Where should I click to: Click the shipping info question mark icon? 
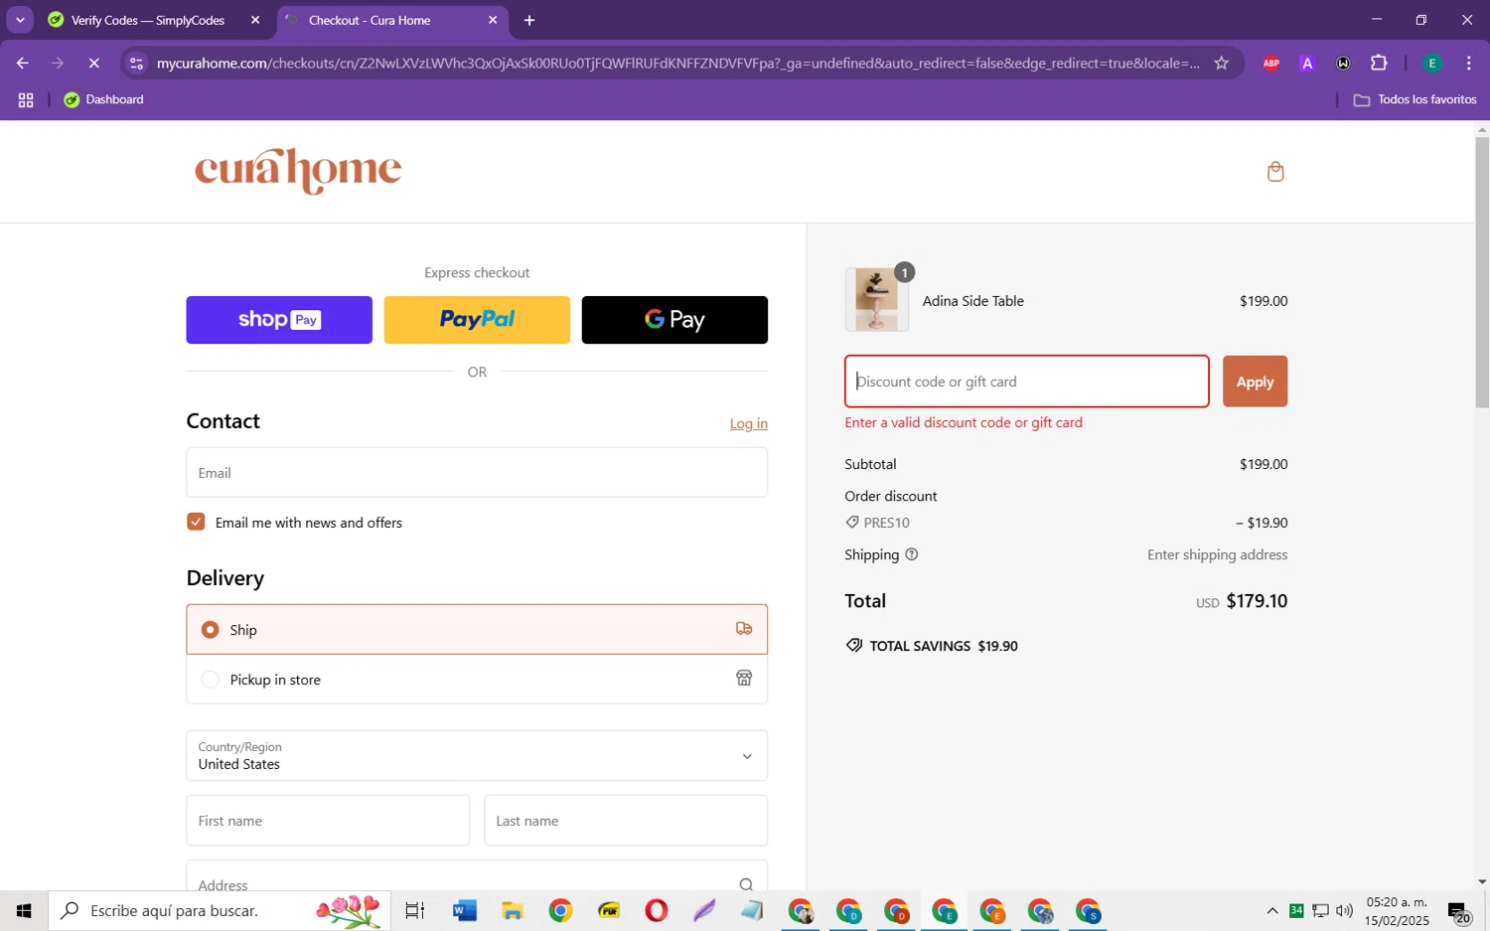(x=912, y=554)
